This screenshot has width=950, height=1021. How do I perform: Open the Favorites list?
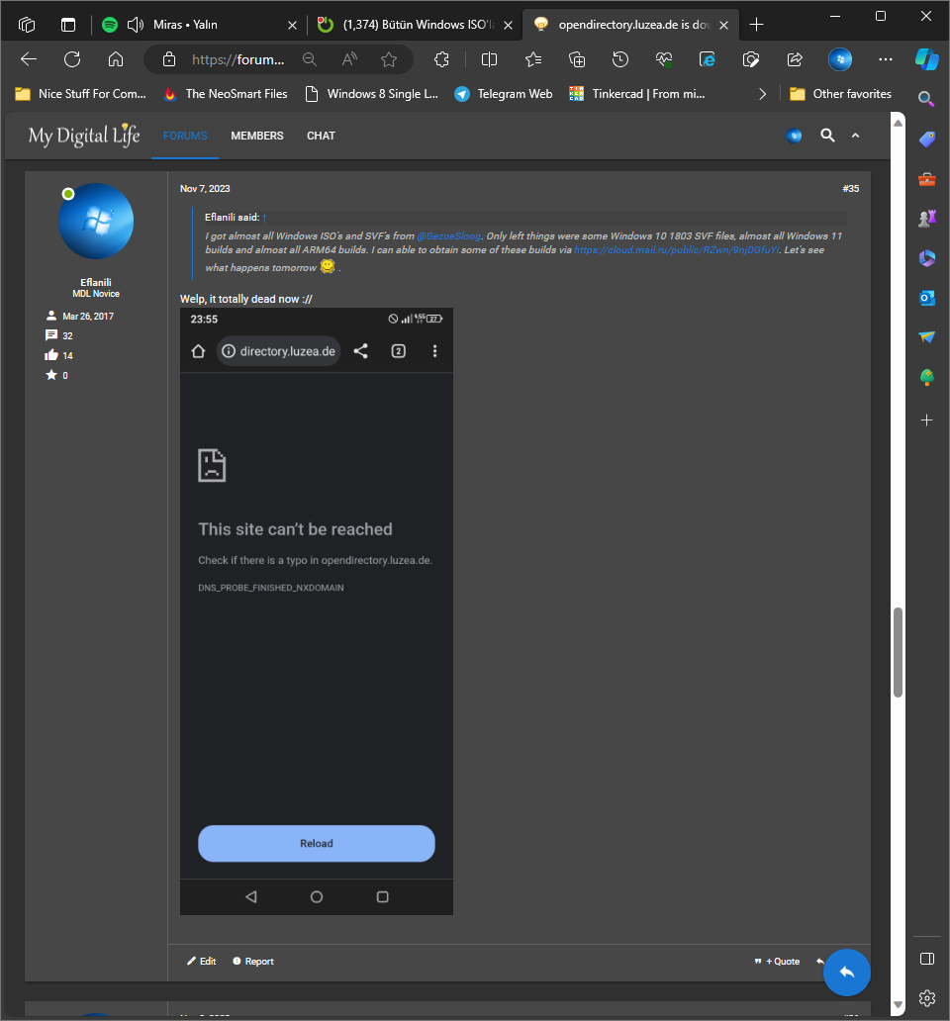coord(533,59)
